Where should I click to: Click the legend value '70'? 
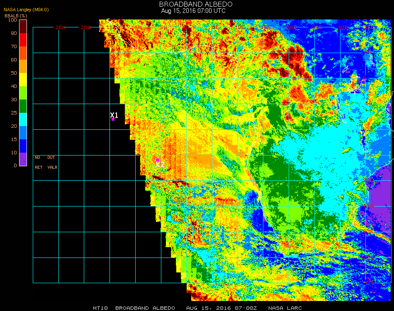[14, 46]
